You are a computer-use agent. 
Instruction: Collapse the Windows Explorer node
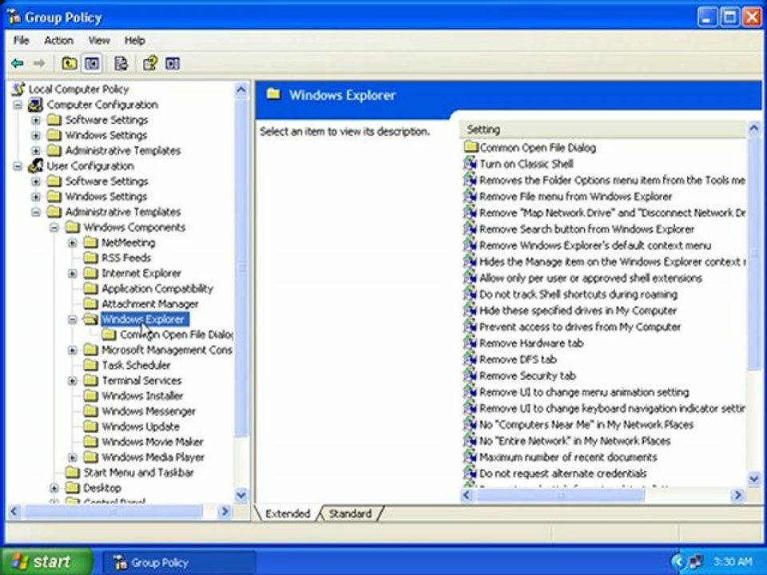(x=73, y=319)
